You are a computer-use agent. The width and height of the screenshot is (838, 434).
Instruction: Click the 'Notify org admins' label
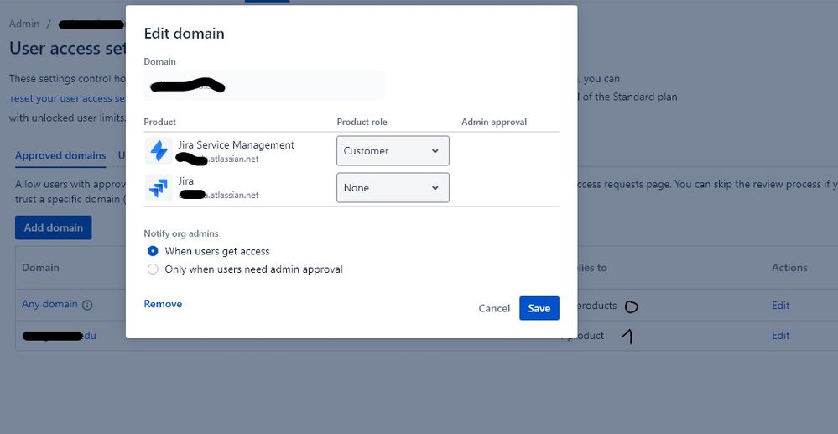181,233
